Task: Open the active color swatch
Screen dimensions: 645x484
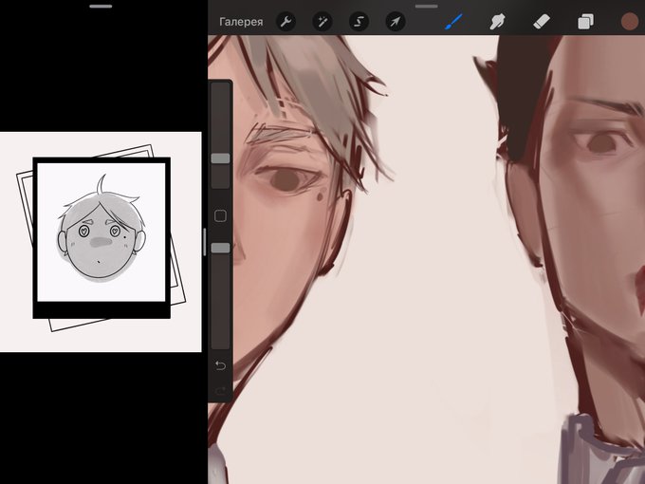Action: 630,22
